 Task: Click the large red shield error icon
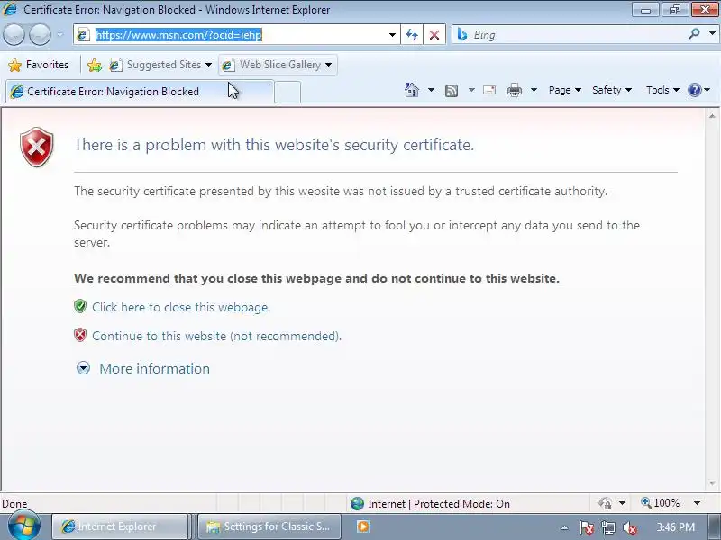[37, 147]
